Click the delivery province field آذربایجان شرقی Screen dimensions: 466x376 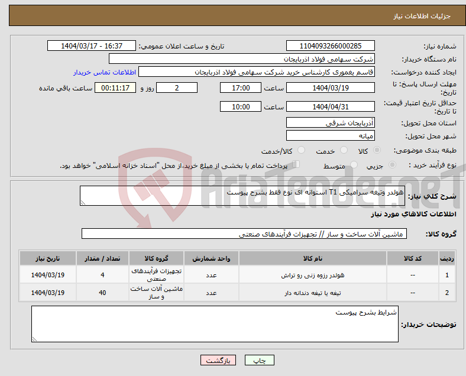point(330,122)
